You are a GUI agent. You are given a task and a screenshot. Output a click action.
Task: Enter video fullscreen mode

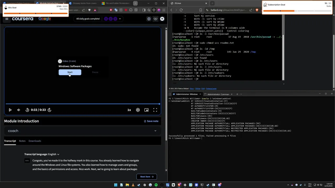[x=155, y=110]
